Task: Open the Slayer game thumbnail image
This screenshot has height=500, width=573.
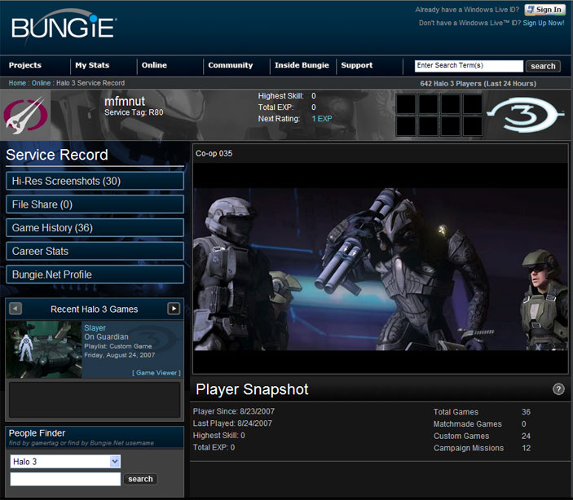Action: 43,349
